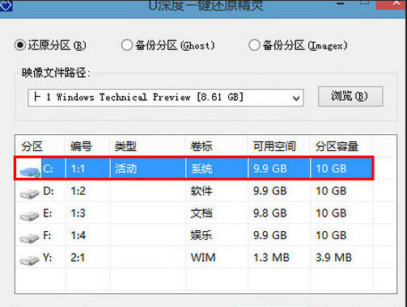Click the D: drive icon

tap(29, 193)
